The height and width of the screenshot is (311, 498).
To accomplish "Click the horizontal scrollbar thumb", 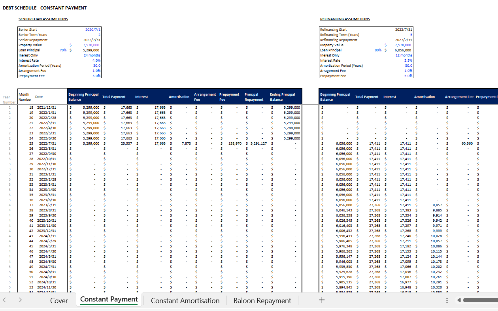I will coord(481,300).
